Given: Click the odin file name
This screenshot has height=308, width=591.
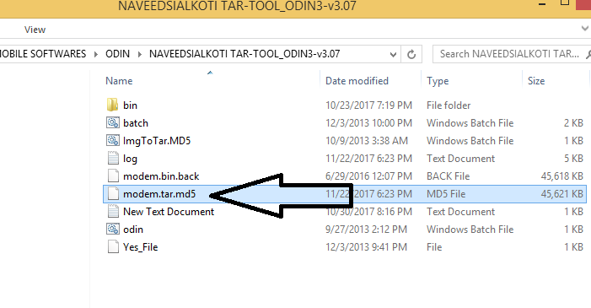Looking at the screenshot, I should pyautogui.click(x=133, y=230).
